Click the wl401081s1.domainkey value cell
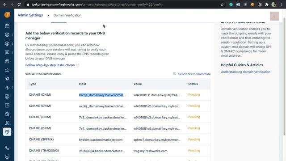The image size is (286, 161). pos(156,95)
